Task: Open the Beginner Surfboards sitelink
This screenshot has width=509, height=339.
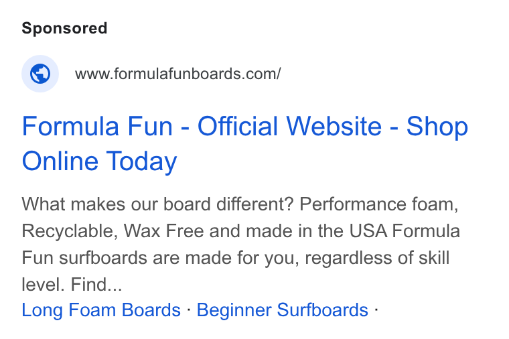Action: tap(283, 310)
